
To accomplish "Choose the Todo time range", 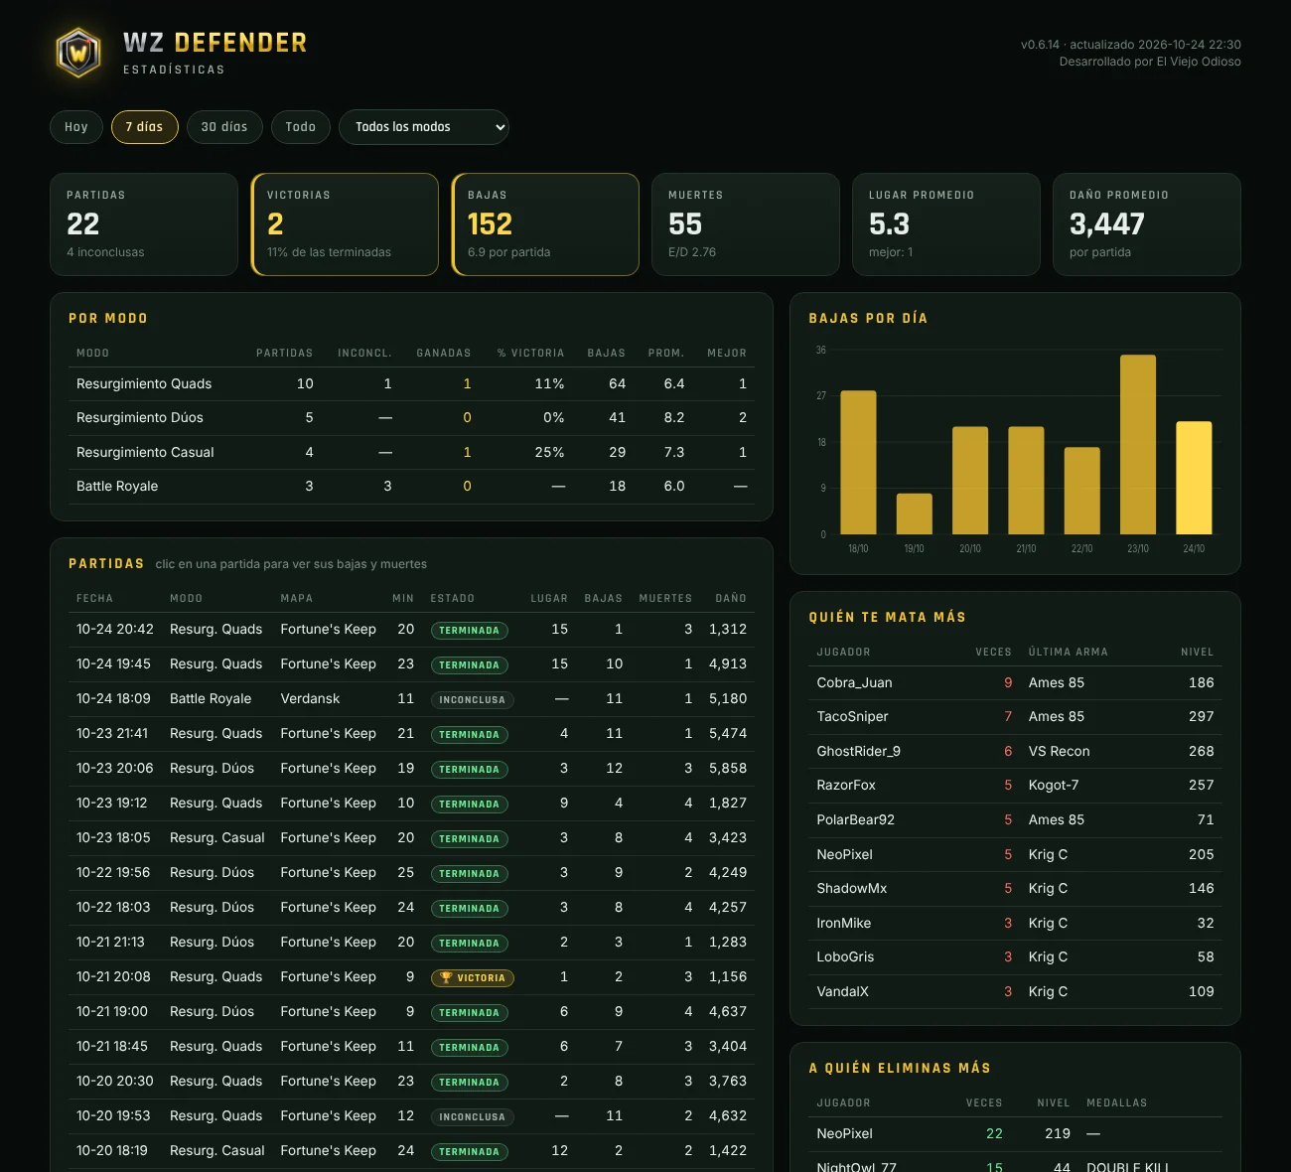I will pos(301,127).
